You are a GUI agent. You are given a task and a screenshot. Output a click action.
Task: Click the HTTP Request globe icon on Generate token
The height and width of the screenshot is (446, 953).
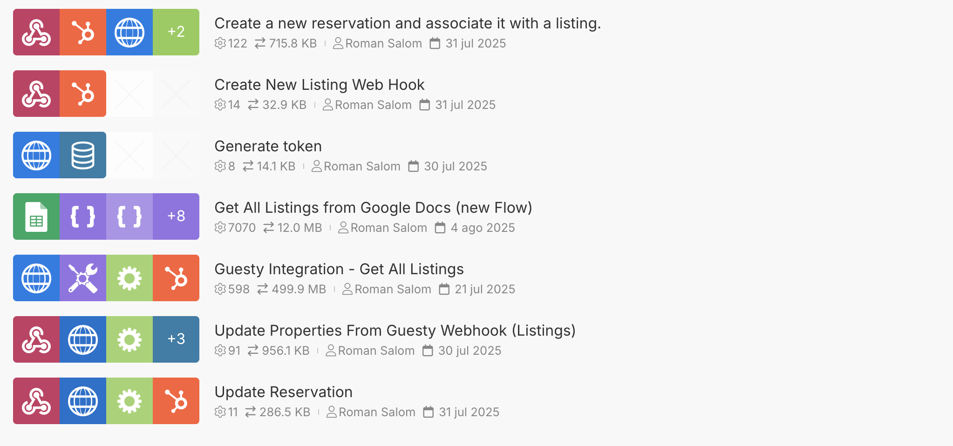point(36,155)
